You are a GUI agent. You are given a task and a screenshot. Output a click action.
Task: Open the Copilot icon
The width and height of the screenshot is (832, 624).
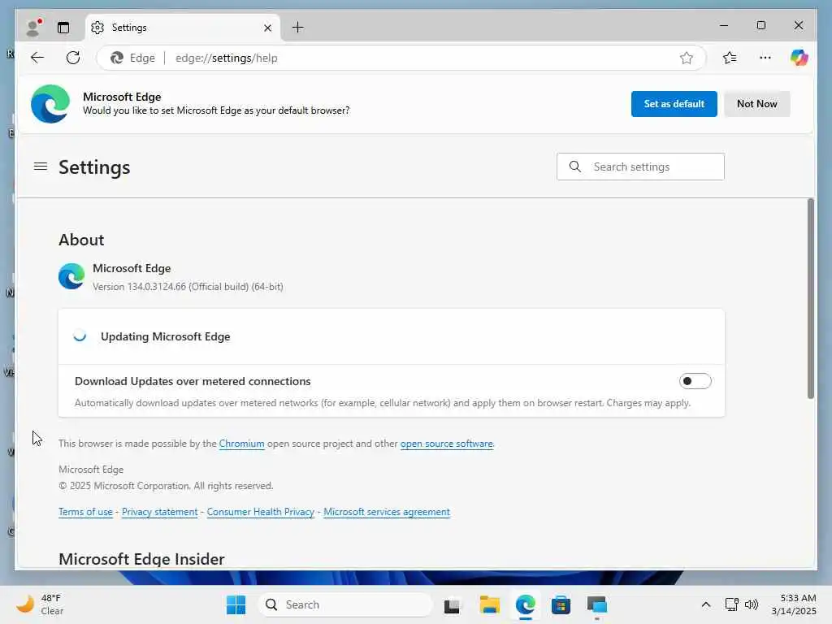click(799, 58)
